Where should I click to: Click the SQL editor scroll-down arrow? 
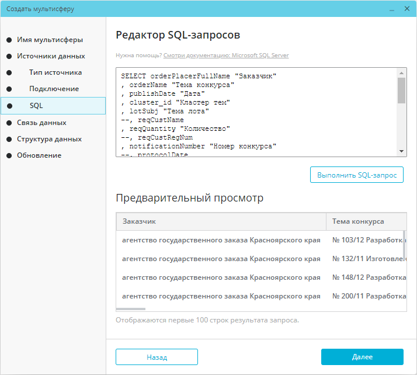402,151
